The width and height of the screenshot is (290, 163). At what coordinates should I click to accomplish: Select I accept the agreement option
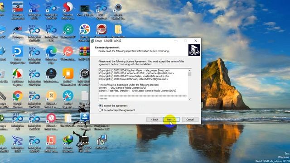100,105
